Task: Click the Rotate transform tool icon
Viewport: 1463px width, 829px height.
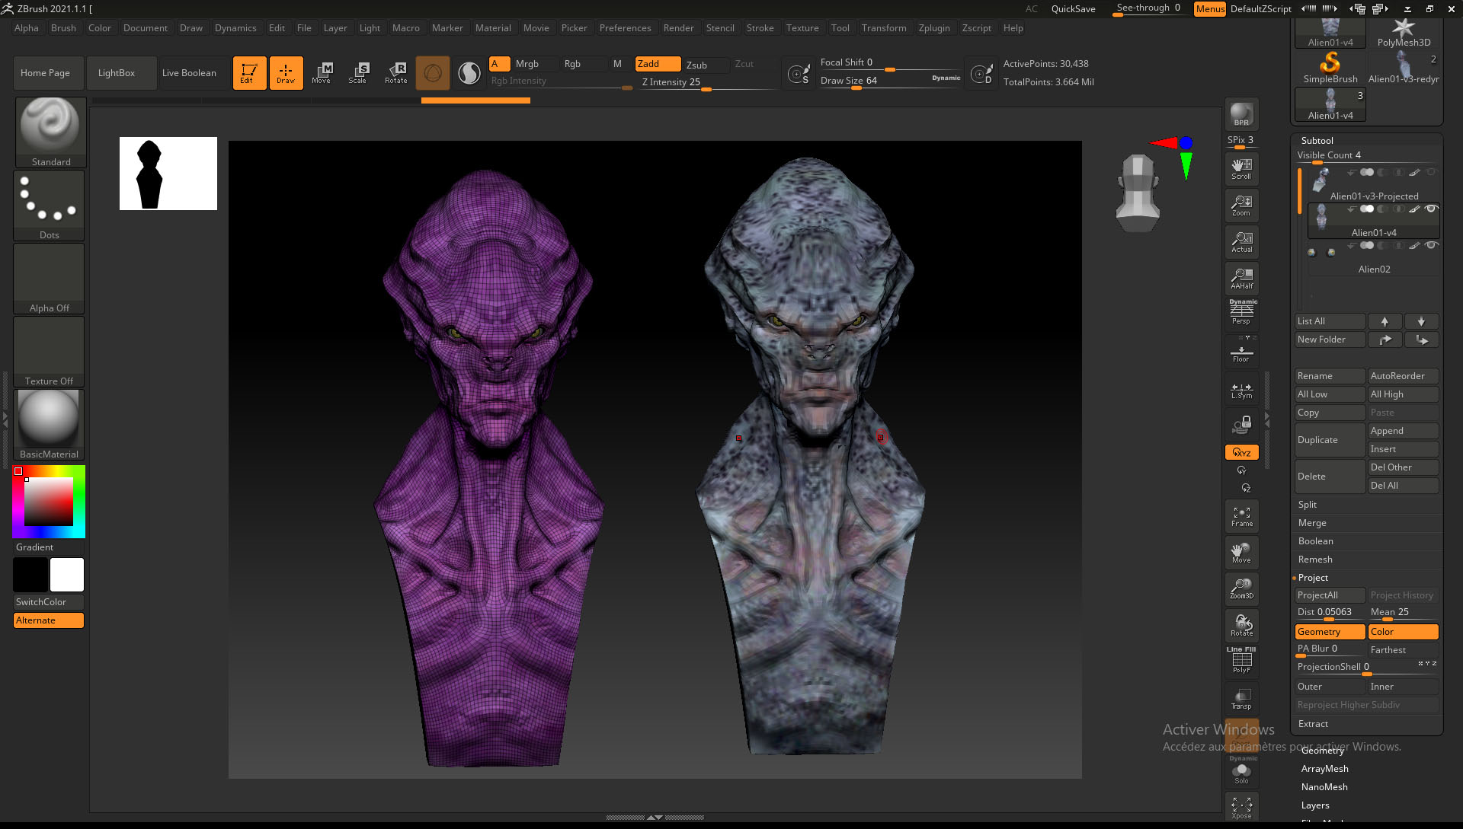Action: click(x=395, y=72)
